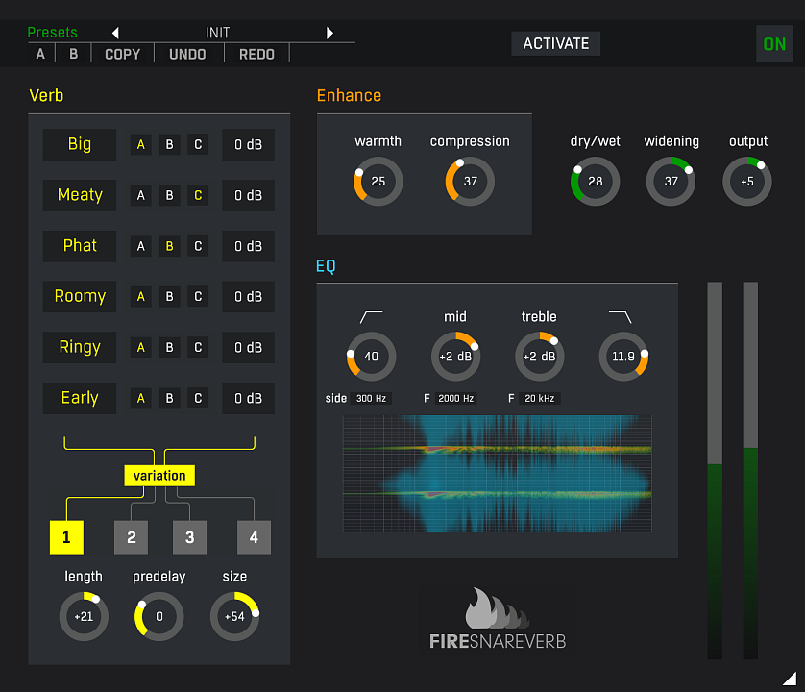Screen dimensions: 805x692
Task: Select variant C for Meaty reverb
Action: click(x=198, y=196)
